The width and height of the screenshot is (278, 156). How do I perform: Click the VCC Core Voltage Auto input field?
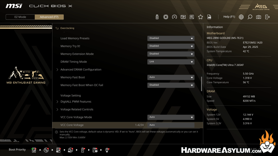coord(171,125)
